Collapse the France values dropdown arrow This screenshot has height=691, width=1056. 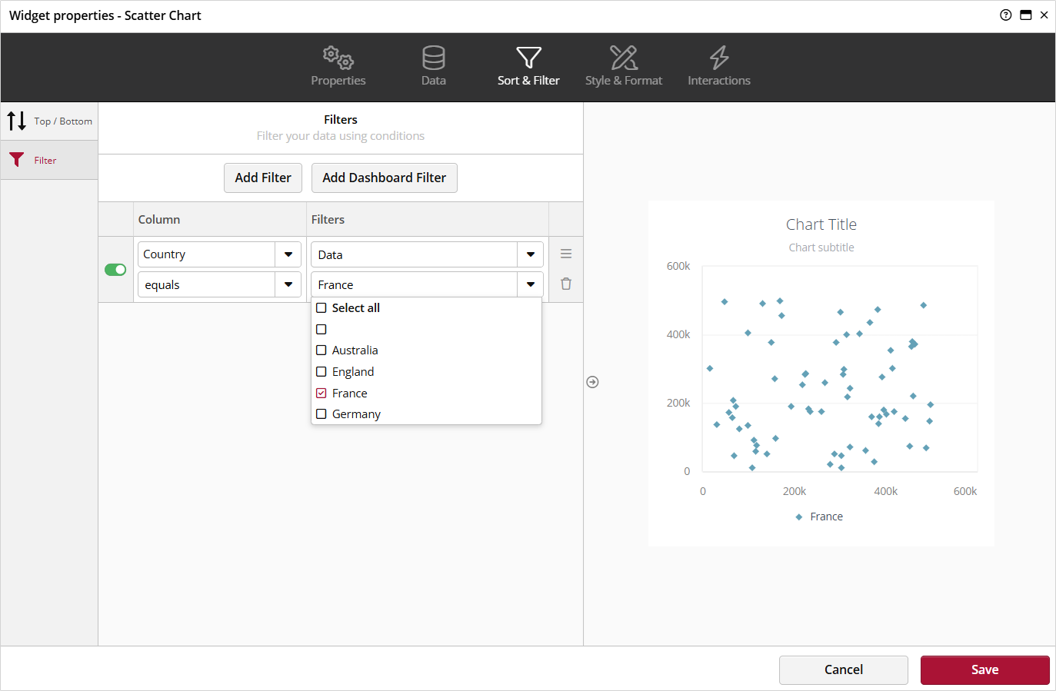pyautogui.click(x=531, y=284)
